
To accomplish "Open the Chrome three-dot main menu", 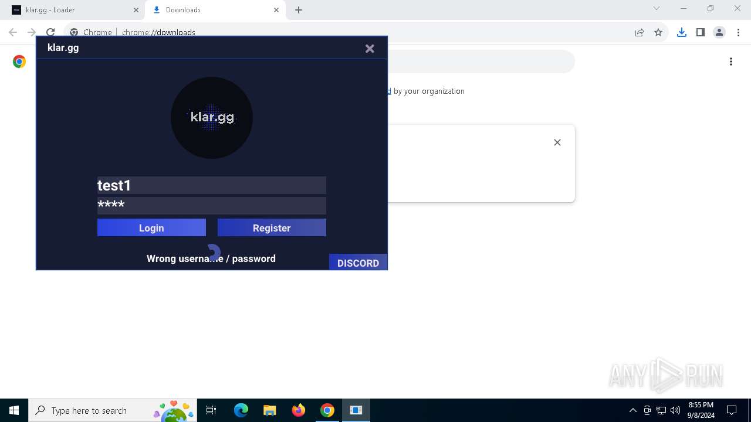I will tap(738, 32).
